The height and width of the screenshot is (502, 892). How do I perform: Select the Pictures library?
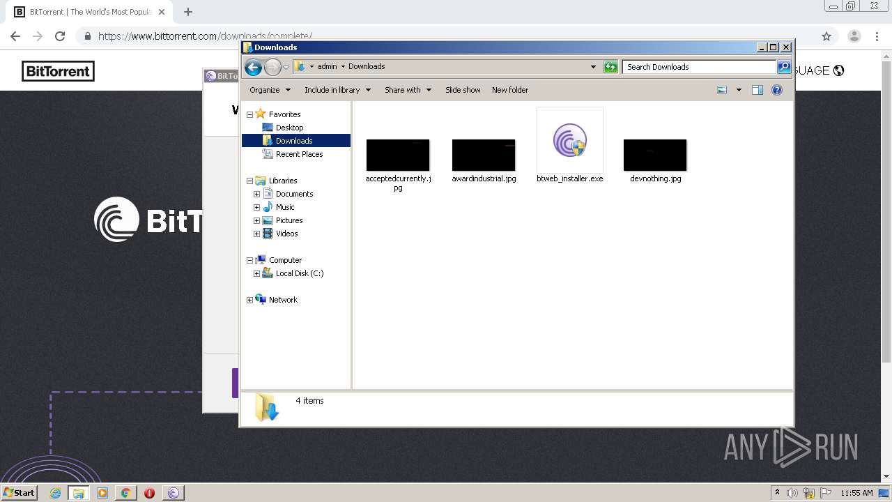point(289,220)
